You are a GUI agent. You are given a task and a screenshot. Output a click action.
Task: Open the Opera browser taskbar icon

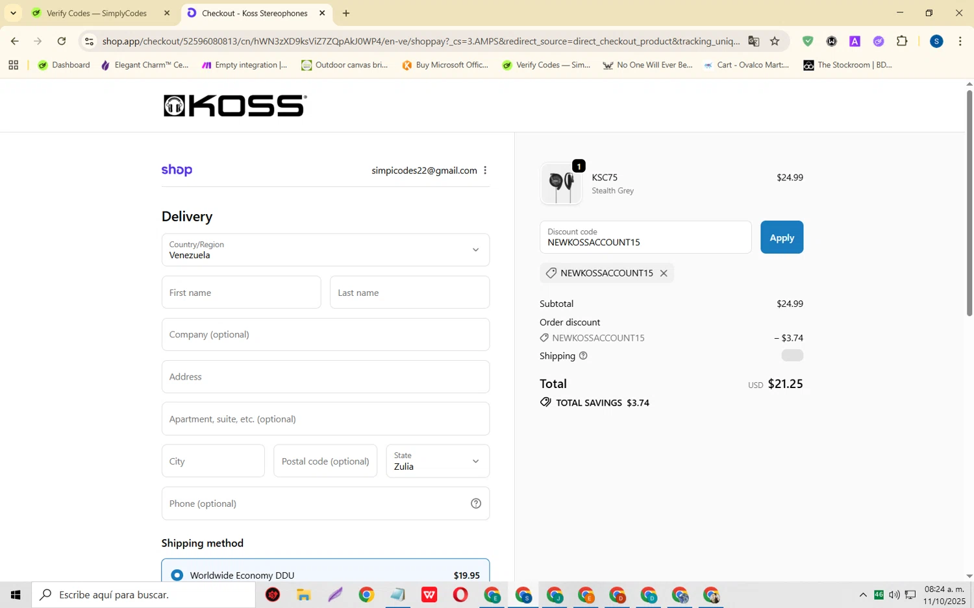[x=460, y=595]
